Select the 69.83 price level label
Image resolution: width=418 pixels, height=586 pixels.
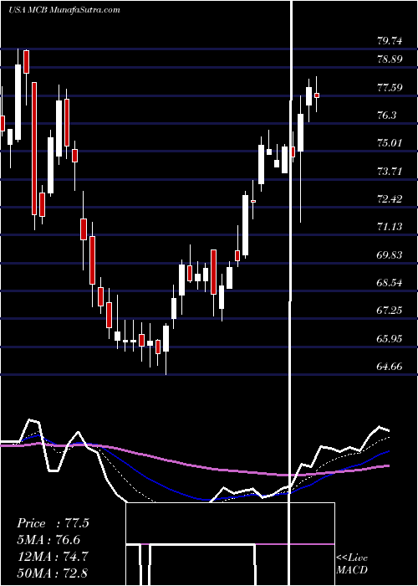click(x=390, y=255)
